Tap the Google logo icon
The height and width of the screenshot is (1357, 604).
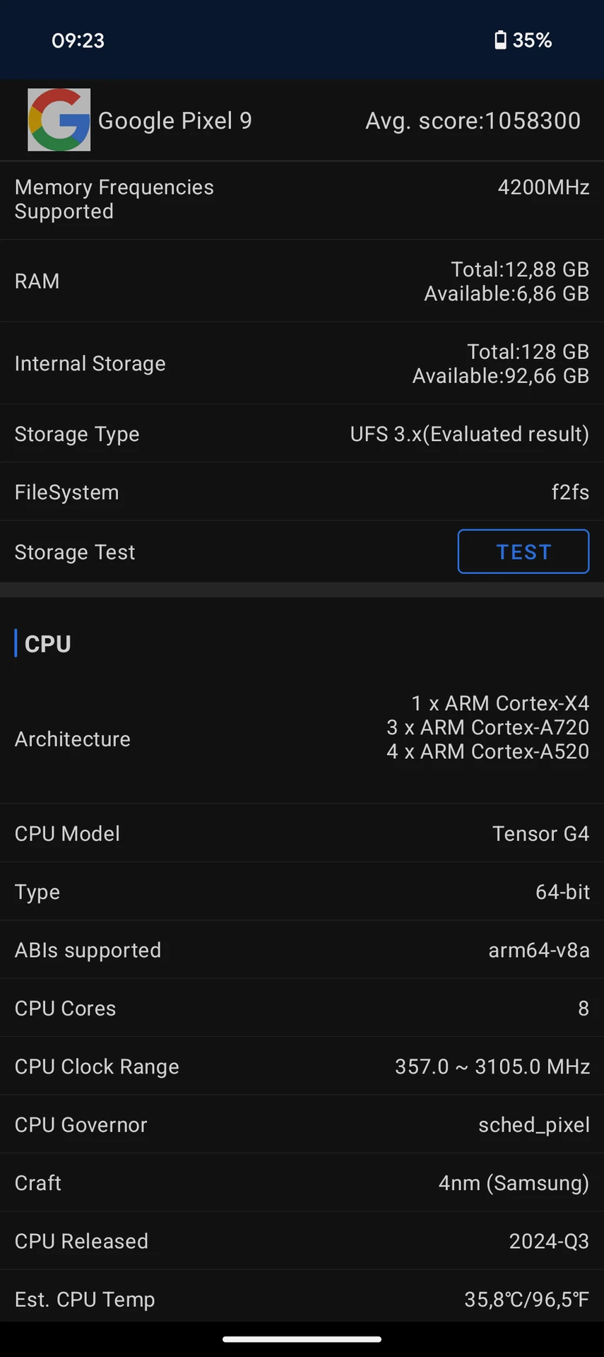(59, 119)
